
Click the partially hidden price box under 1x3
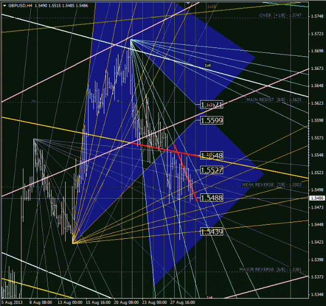coord(212,105)
